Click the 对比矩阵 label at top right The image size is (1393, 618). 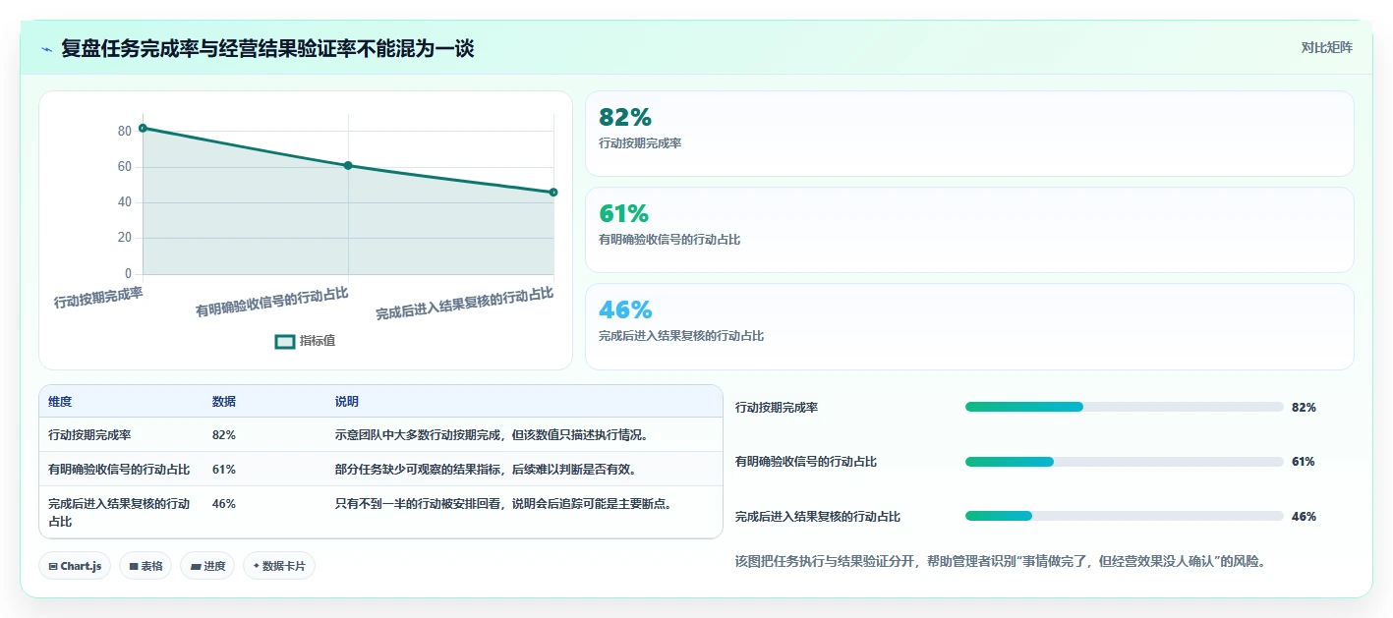[1326, 47]
